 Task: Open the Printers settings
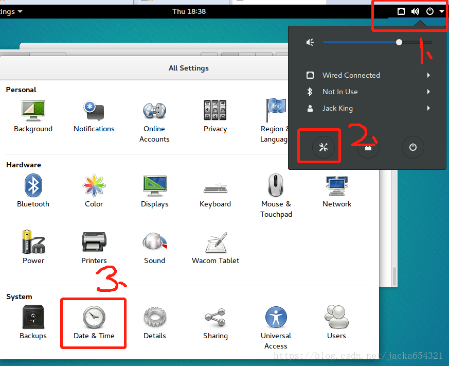pos(94,248)
